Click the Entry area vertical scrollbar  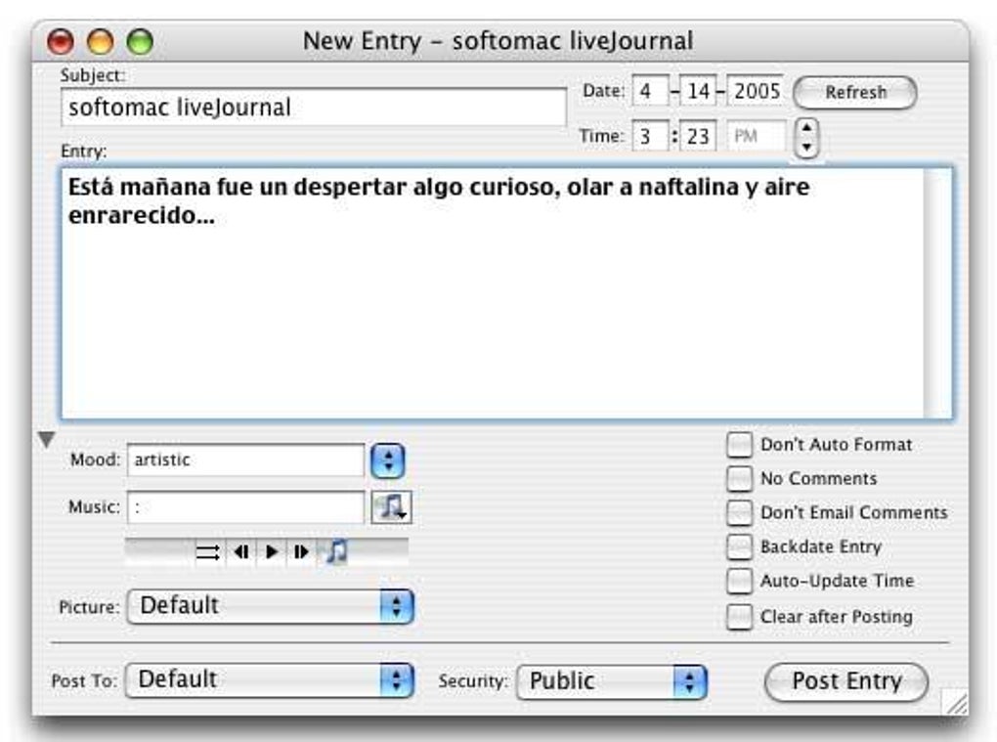(x=938, y=293)
